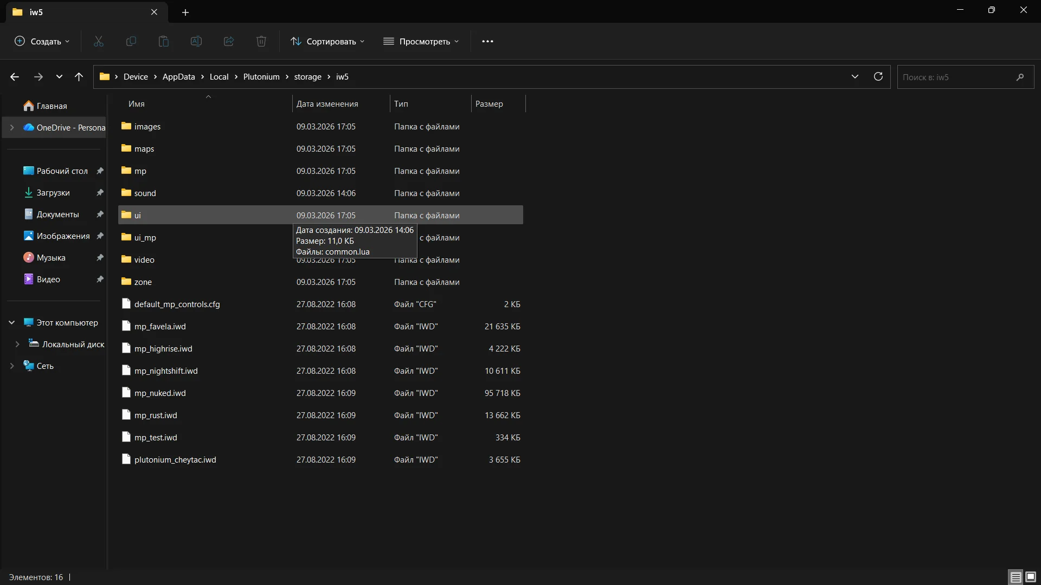Viewport: 1041px width, 585px height.
Task: Collapse the Этот компьютер tree node
Action: pos(12,323)
